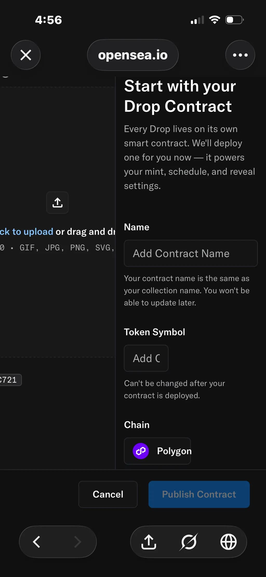
Task: Open the three-dots more options menu
Action: (x=240, y=55)
